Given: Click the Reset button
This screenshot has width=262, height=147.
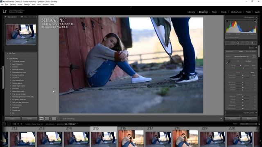Looking at the screenshot, I should [x=249, y=119].
